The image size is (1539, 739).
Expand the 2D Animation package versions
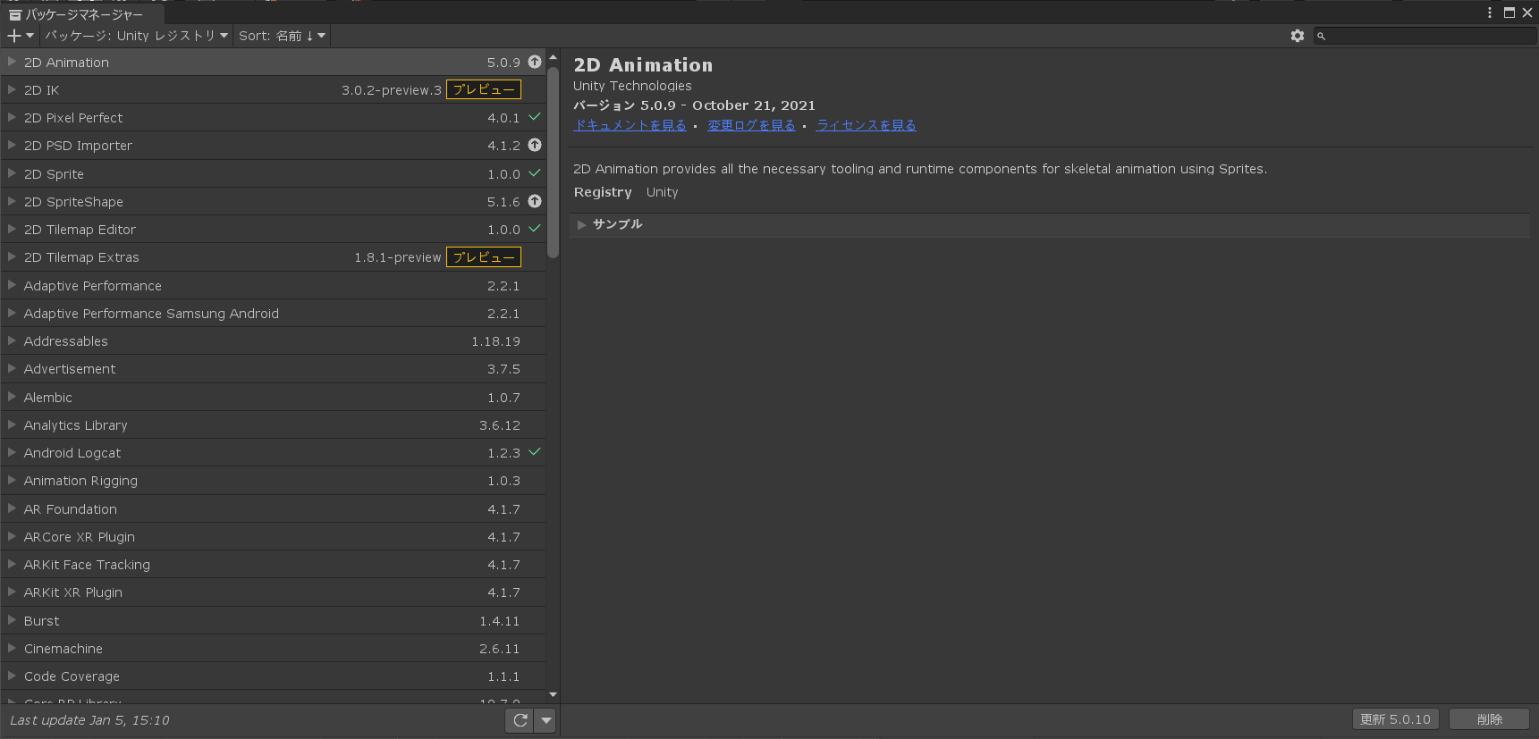click(12, 62)
